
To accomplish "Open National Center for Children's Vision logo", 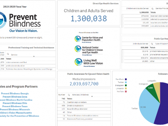I will point(89,50).
